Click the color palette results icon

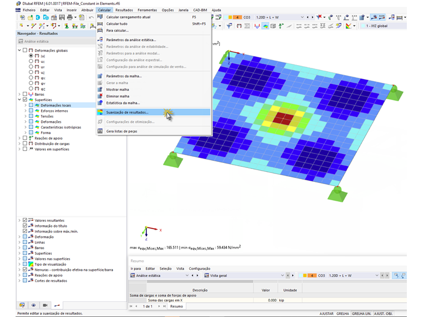click(x=348, y=26)
